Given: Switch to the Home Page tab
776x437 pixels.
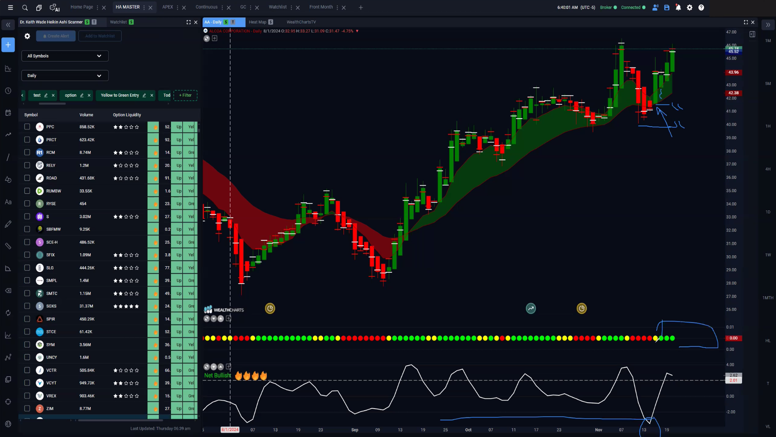Looking at the screenshot, I should point(82,7).
